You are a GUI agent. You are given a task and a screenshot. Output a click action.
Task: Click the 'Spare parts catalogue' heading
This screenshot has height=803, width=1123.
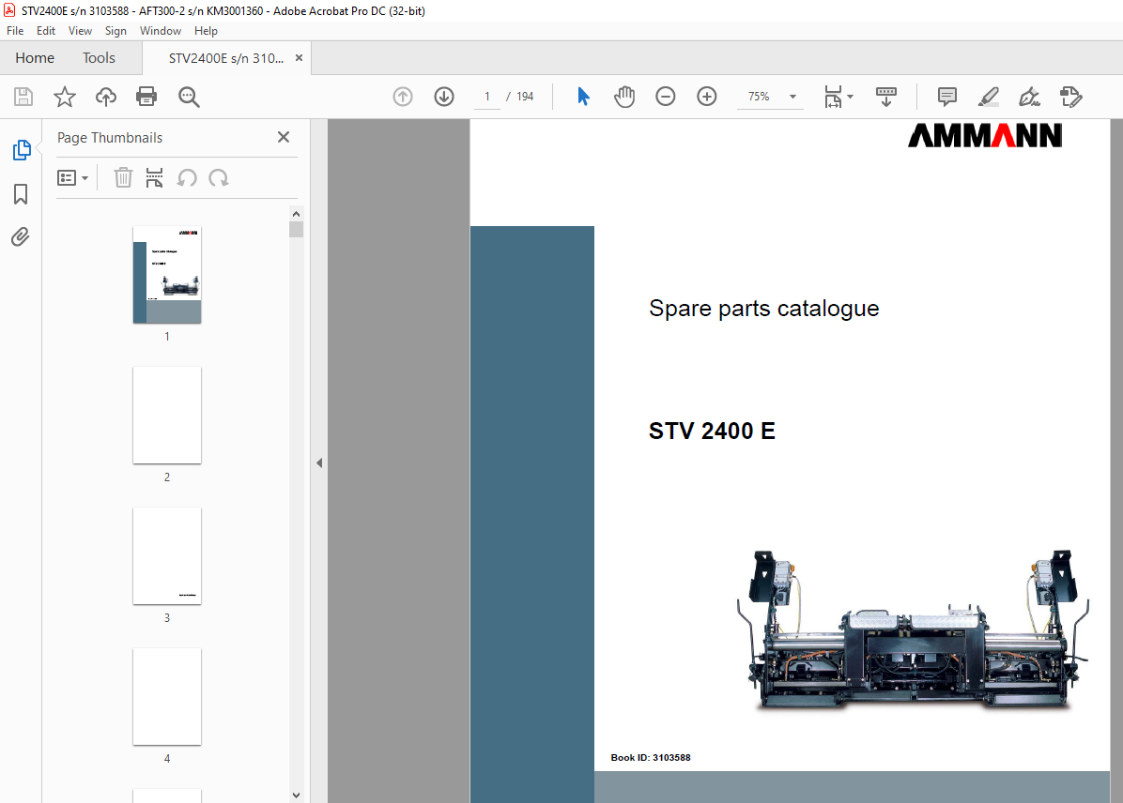[763, 309]
